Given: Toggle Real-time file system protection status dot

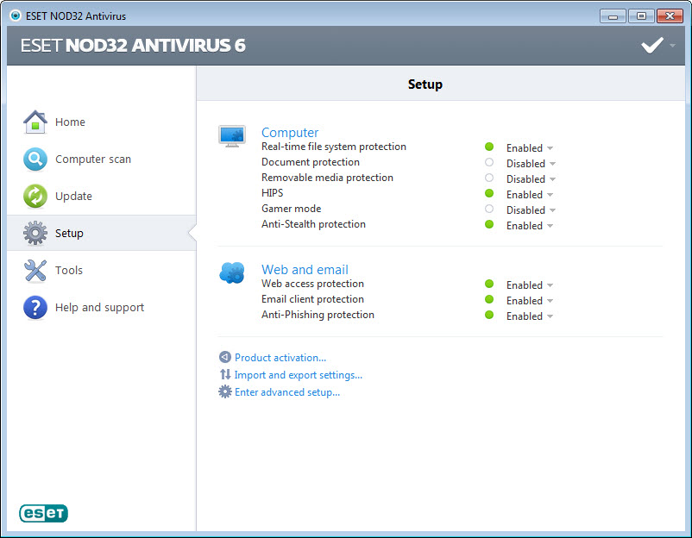Looking at the screenshot, I should coord(489,147).
